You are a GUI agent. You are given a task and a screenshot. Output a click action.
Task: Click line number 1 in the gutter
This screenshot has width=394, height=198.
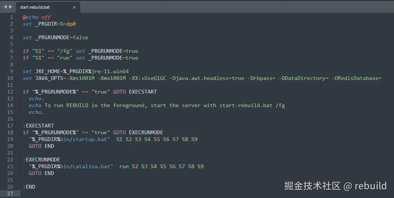(x=11, y=17)
